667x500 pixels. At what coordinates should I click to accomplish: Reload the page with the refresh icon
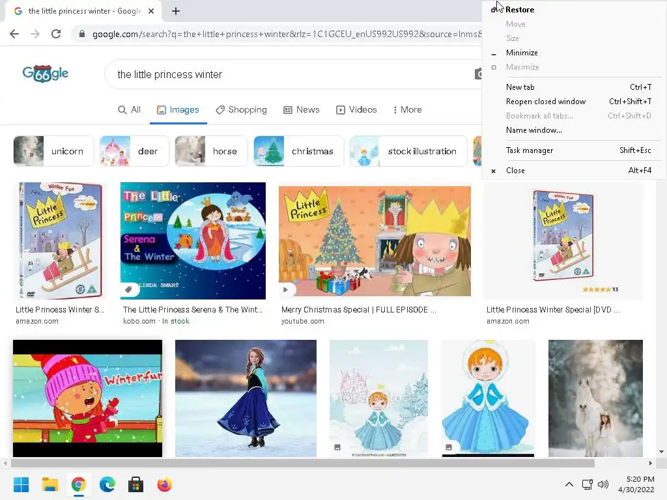[x=56, y=34]
